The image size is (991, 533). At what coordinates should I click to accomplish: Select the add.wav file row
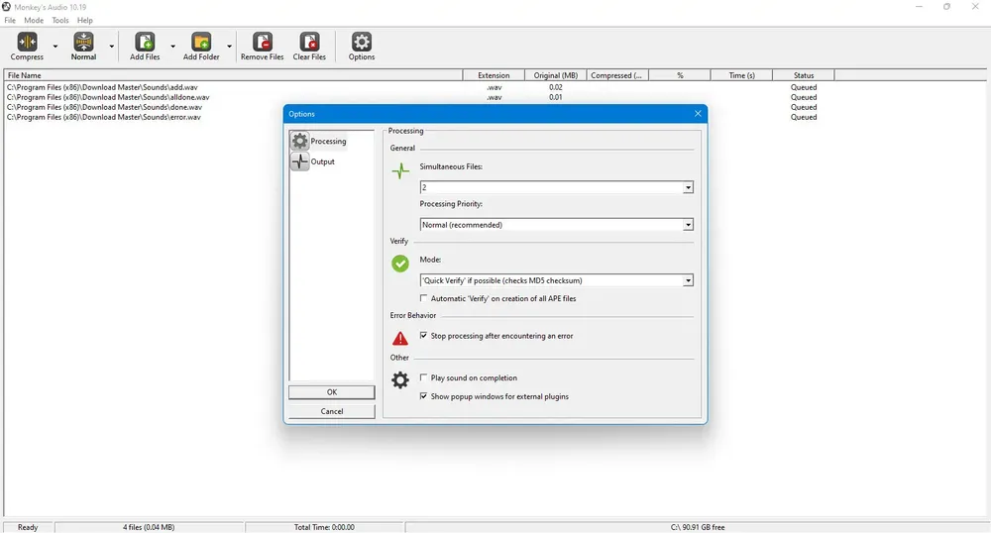(x=102, y=87)
